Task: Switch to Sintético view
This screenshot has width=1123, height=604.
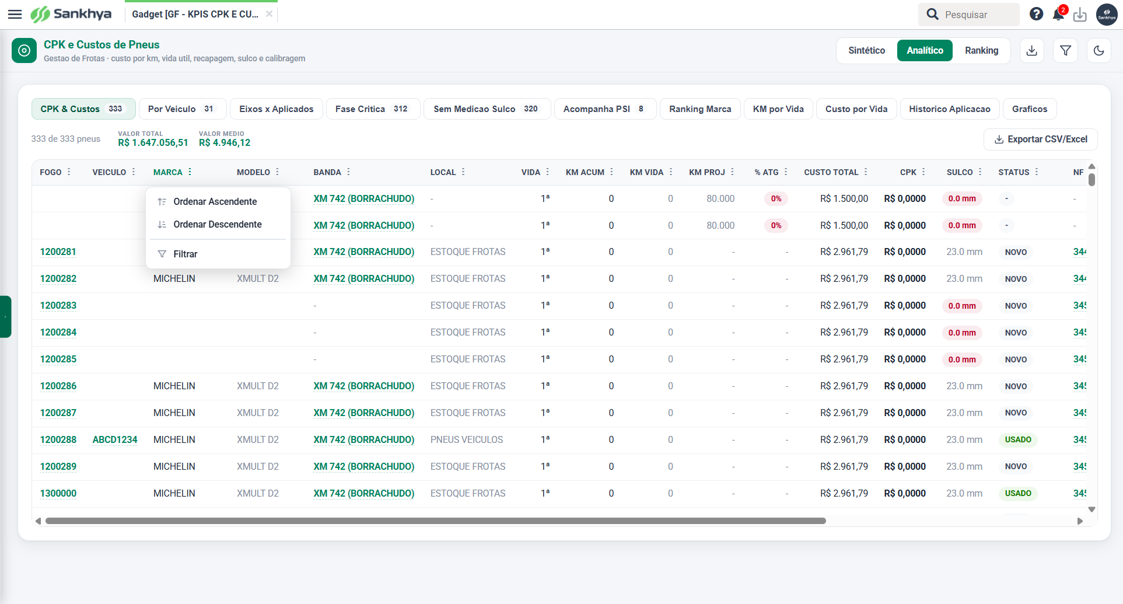Action: (x=866, y=51)
